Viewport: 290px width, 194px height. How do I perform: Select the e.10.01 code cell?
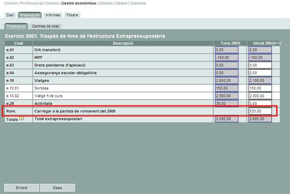[x=19, y=88]
